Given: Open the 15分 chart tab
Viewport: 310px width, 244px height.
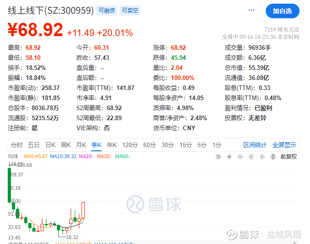Looking at the screenshot, I should point(186,145).
